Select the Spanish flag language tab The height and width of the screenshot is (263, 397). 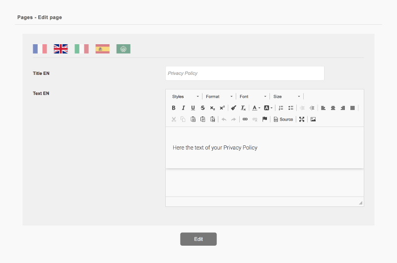pyautogui.click(x=103, y=49)
